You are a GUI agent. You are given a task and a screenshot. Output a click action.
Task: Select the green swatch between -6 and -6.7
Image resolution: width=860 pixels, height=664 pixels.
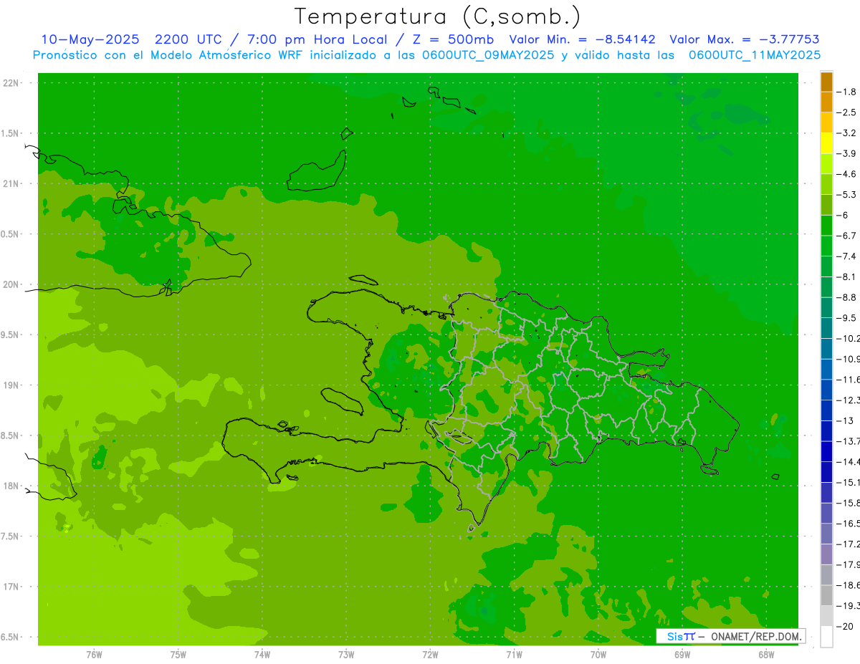point(826,225)
